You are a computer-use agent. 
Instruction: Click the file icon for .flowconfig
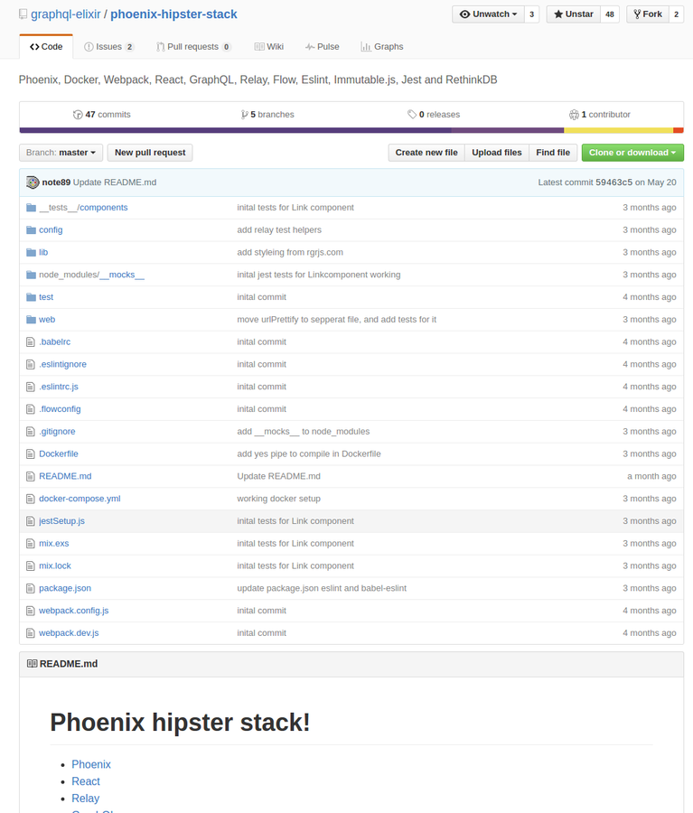click(x=31, y=409)
